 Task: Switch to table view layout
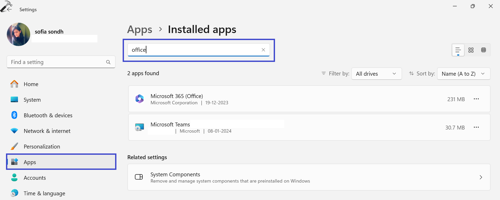pyautogui.click(x=484, y=50)
